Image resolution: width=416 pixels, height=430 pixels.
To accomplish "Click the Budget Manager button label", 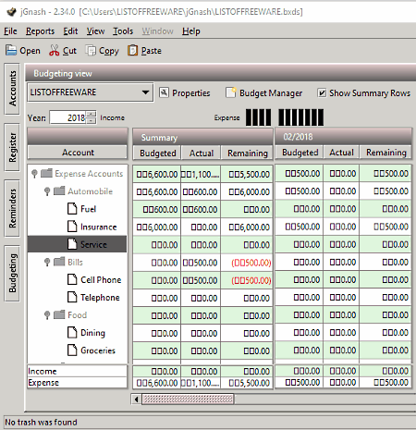I will (271, 92).
